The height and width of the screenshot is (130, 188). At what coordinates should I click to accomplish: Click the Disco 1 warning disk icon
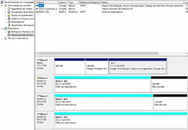pyautogui.click(x=38, y=78)
